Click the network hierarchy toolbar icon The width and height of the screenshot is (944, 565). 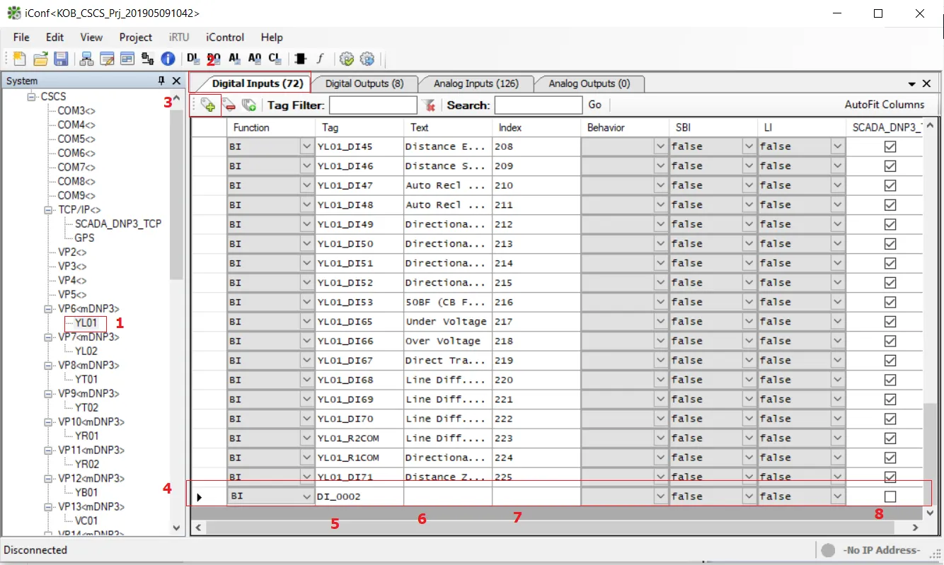tap(86, 59)
